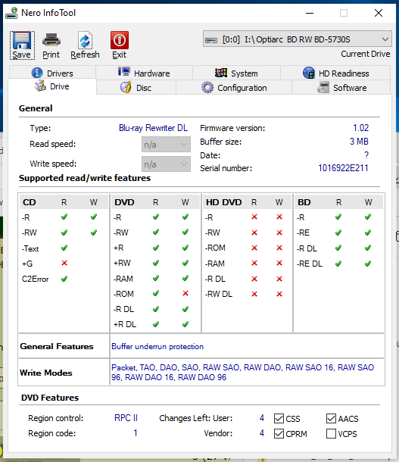Select the Drive tab
The height and width of the screenshot is (462, 399).
pos(52,86)
